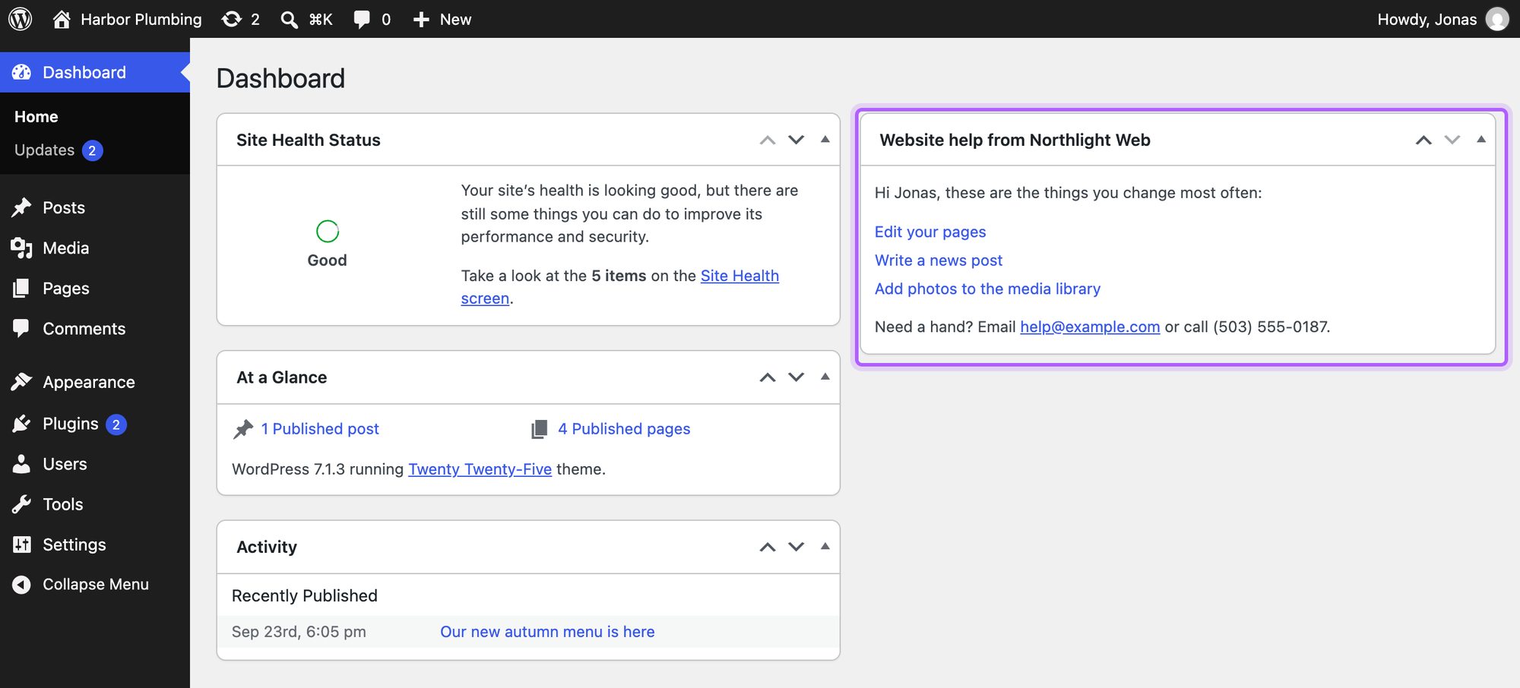
Task: Collapse the At a Glance panel
Action: (x=825, y=377)
